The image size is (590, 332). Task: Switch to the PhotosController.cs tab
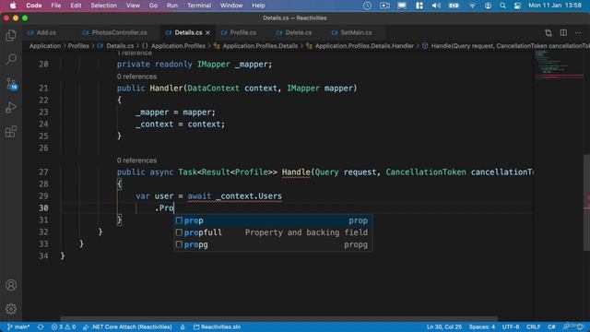[119, 33]
